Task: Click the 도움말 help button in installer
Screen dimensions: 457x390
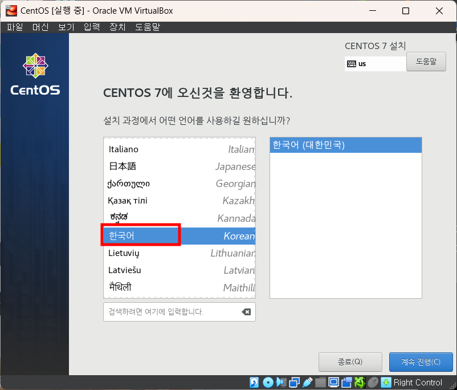Action: (426, 62)
